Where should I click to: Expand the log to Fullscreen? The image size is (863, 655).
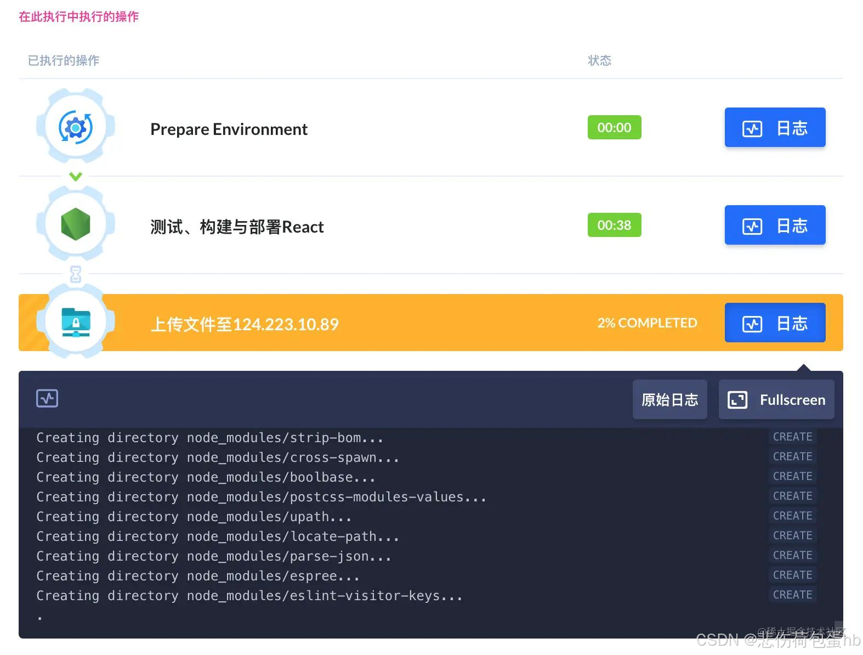coord(776,399)
